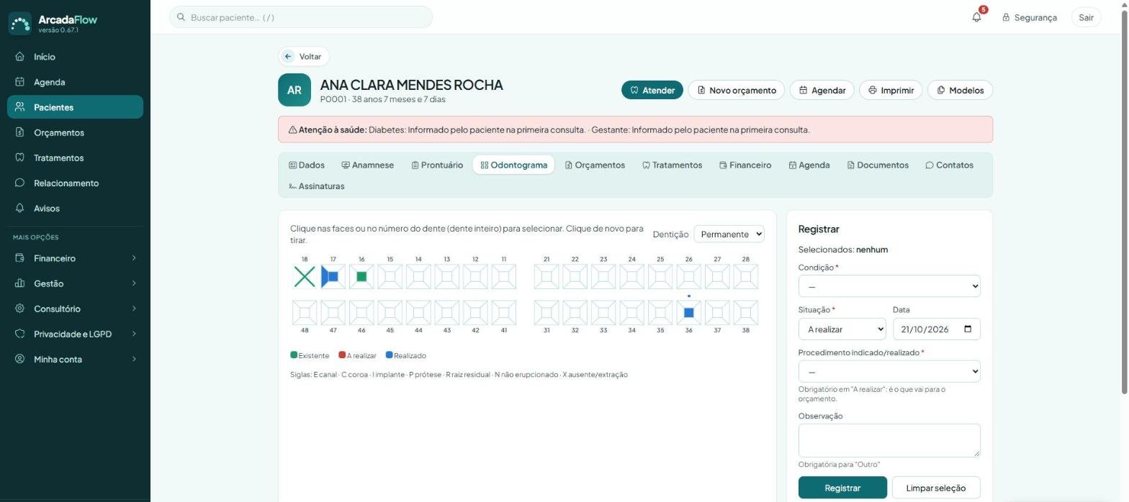
Task: Click the Modelos button
Action: (961, 90)
